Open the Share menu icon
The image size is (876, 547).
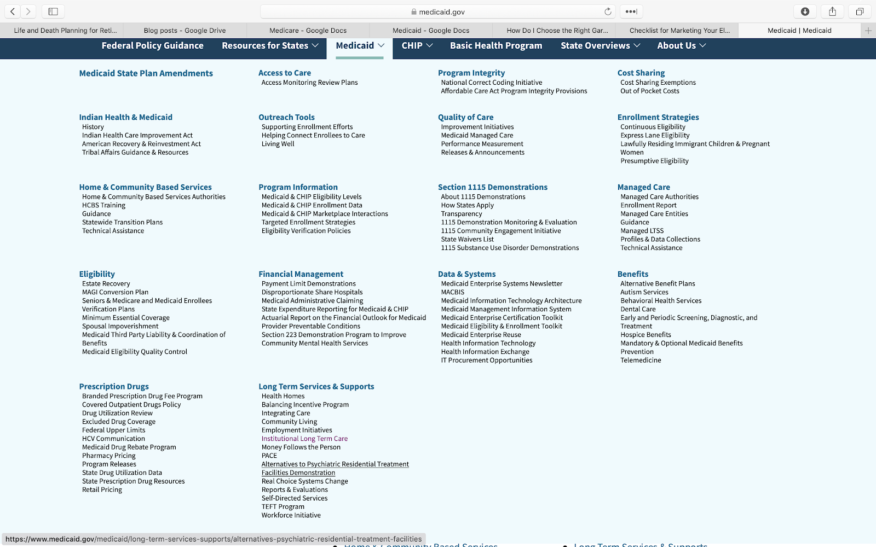[832, 11]
